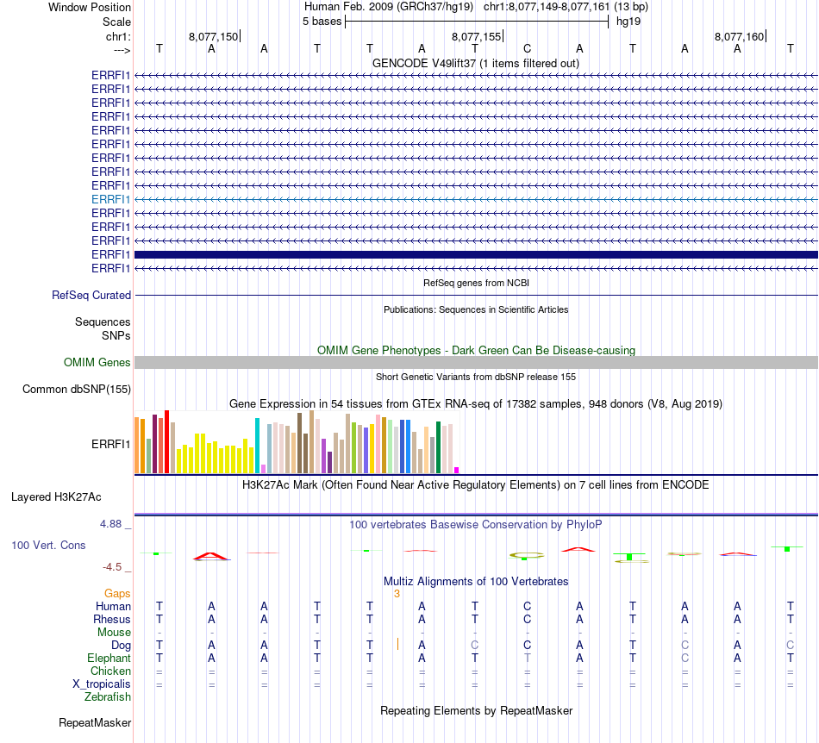The width and height of the screenshot is (819, 743).
Task: Click the Chicken species label
Action: point(110,671)
